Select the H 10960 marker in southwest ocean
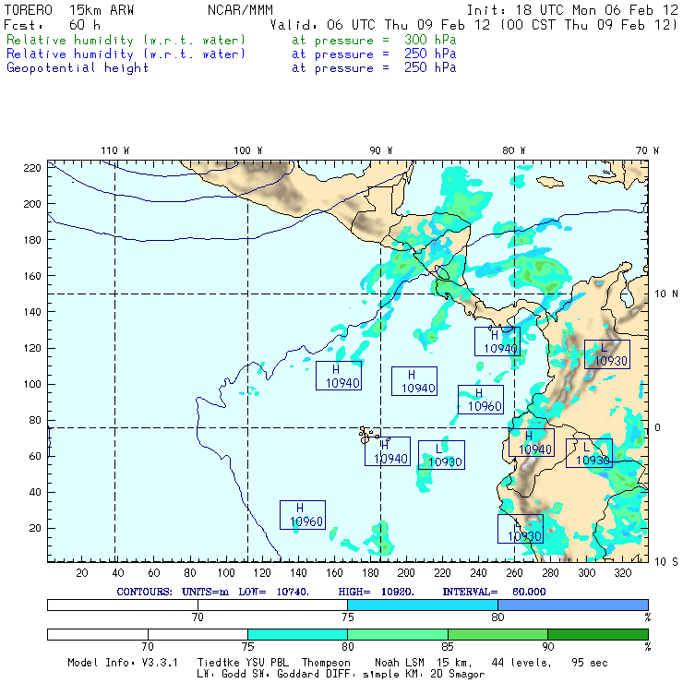Image resolution: width=683 pixels, height=683 pixels. [x=303, y=515]
